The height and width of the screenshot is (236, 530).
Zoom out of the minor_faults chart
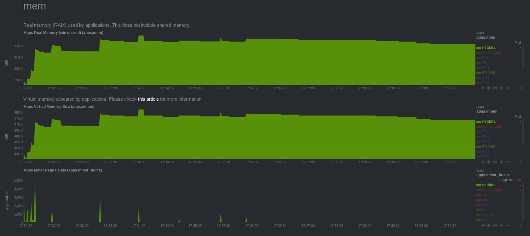point(508,226)
